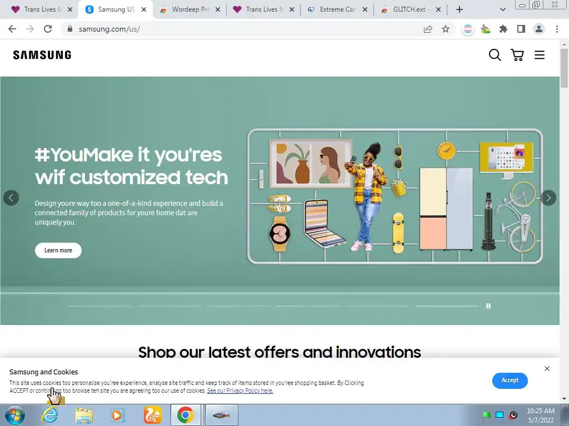The image size is (569, 426).
Task: View site security lock info
Action: click(x=69, y=29)
